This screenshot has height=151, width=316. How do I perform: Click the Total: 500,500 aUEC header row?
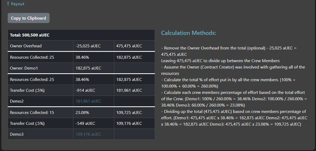81,35
